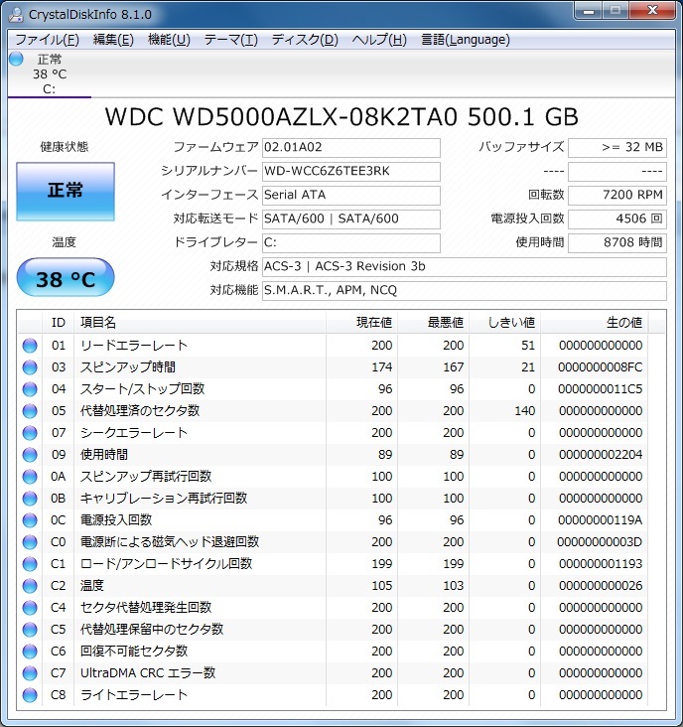683x727 pixels.
Task: Click raw value 000000000026 in 温度 row
Action: [x=601, y=586]
